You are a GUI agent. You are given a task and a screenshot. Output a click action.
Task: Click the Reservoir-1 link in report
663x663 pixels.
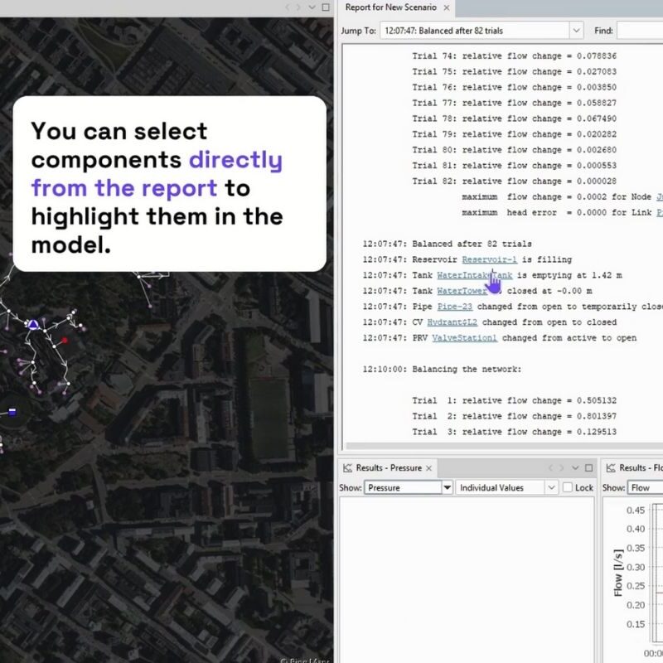[x=489, y=259]
